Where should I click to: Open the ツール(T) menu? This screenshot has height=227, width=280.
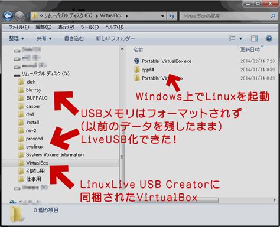tap(90, 27)
